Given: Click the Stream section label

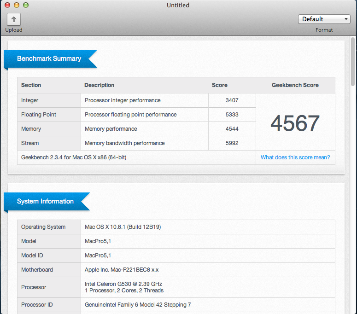Looking at the screenshot, I should click(30, 143).
